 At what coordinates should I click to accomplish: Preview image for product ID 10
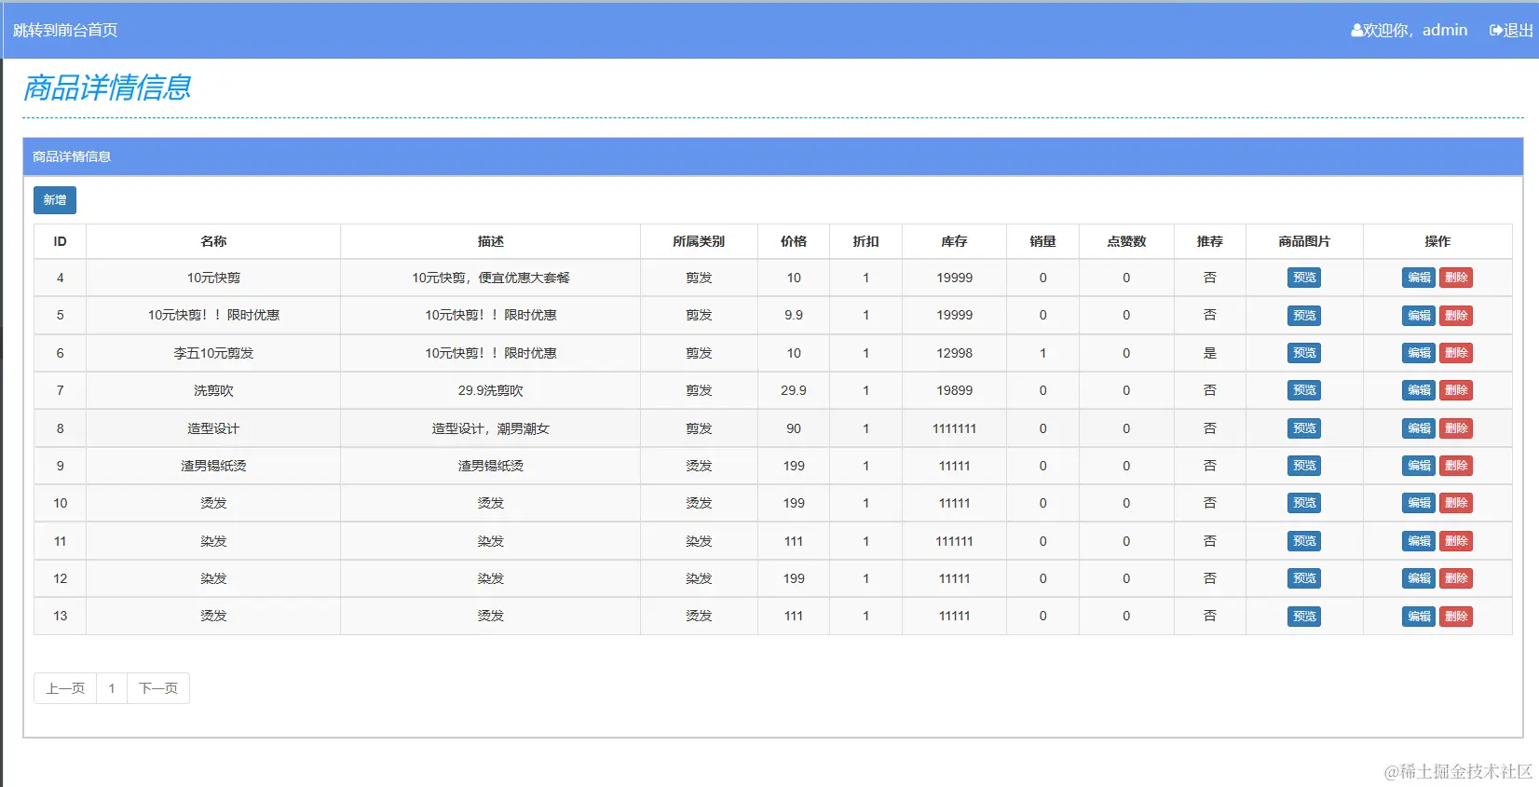tap(1304, 503)
